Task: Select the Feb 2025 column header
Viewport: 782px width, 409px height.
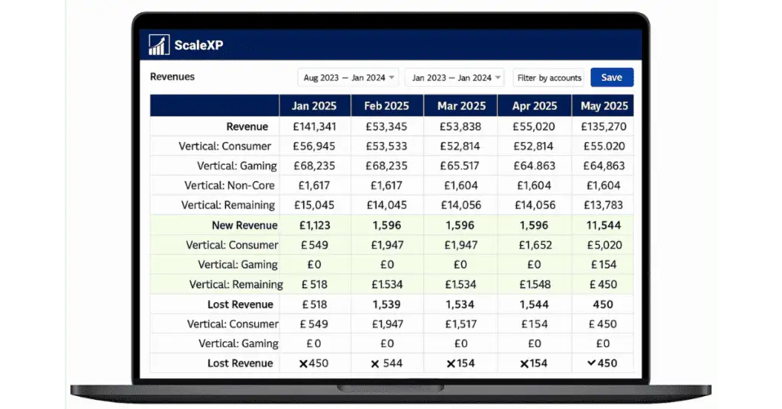Action: pyautogui.click(x=386, y=105)
